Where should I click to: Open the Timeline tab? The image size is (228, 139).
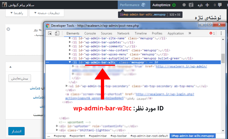tap(140, 33)
